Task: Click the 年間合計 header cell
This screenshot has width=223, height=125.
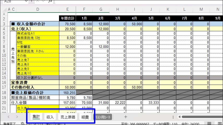Action: point(67,18)
